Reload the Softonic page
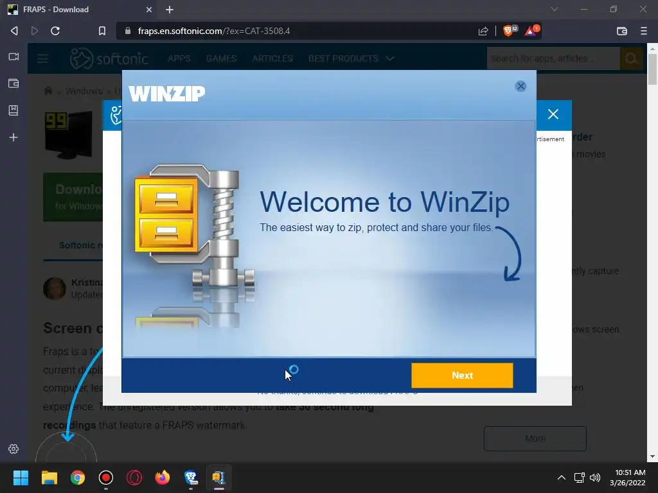The width and height of the screenshot is (658, 493). pyautogui.click(x=55, y=31)
